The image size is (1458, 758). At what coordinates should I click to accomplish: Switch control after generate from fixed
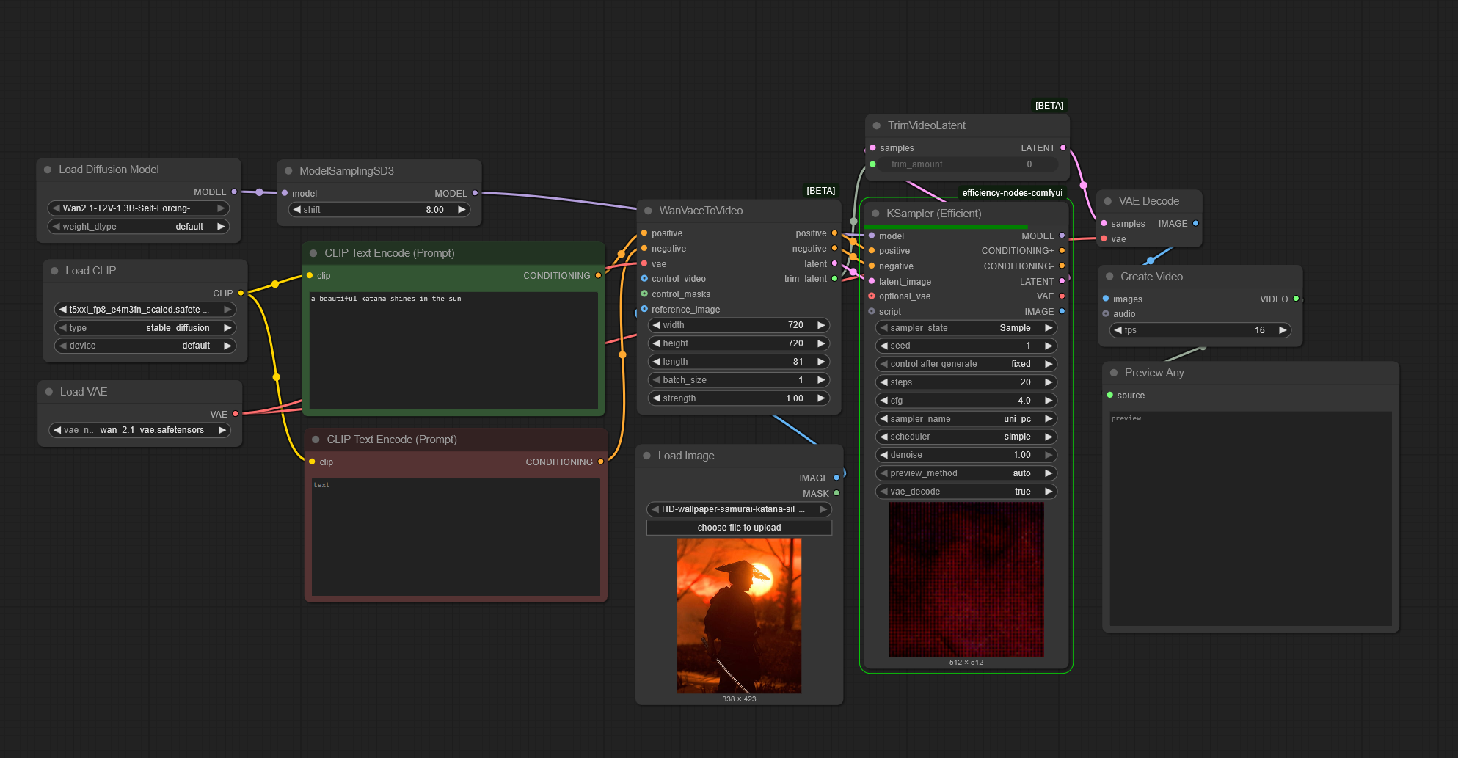click(x=966, y=364)
